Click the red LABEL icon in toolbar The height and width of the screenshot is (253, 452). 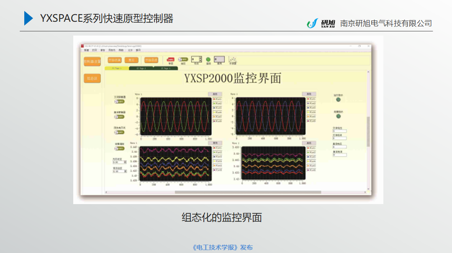click(x=171, y=59)
